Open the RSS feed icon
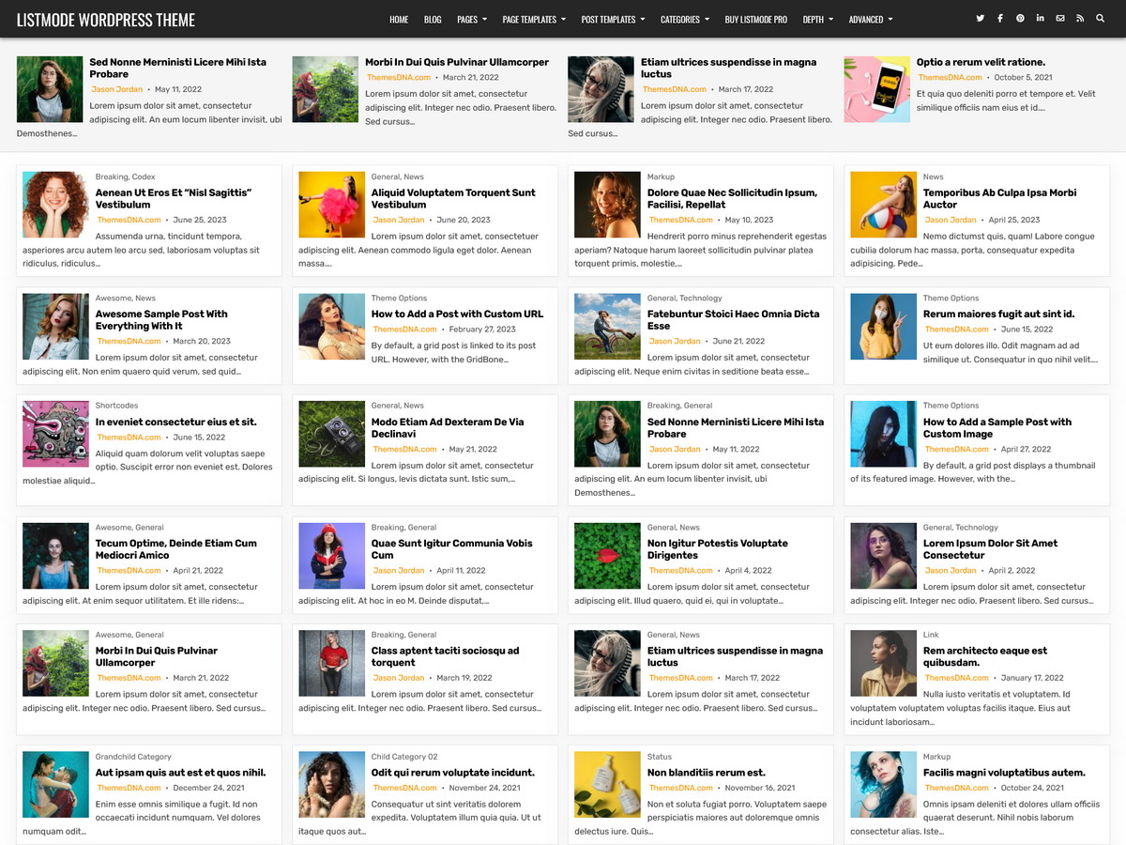The image size is (1126, 845). click(x=1080, y=18)
